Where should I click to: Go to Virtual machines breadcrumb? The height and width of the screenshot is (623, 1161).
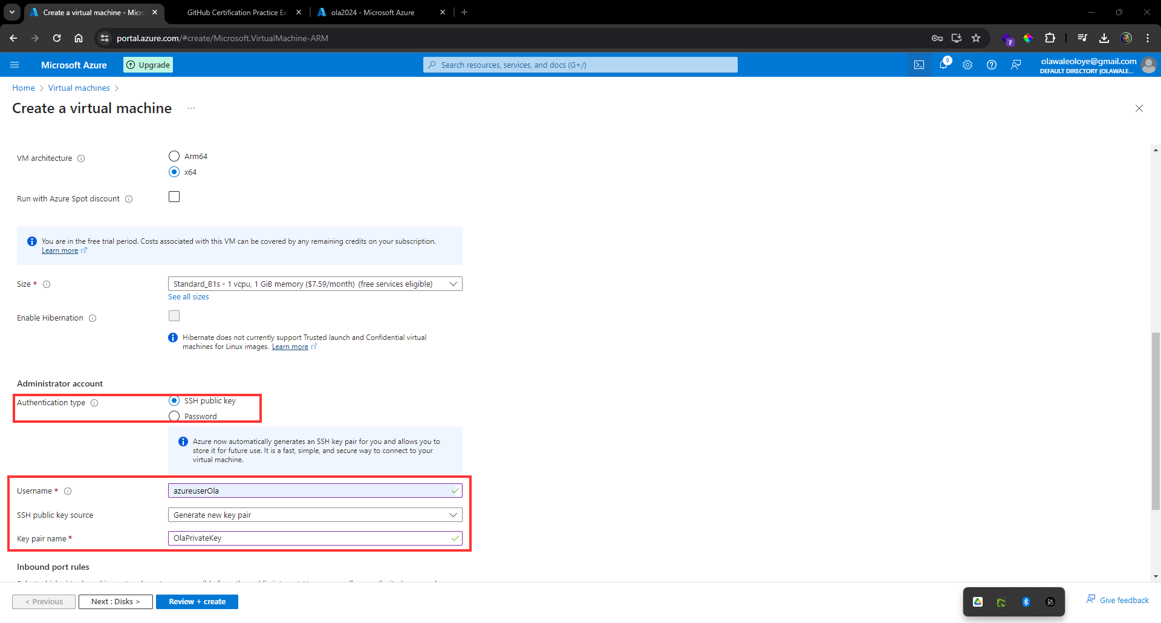[79, 88]
